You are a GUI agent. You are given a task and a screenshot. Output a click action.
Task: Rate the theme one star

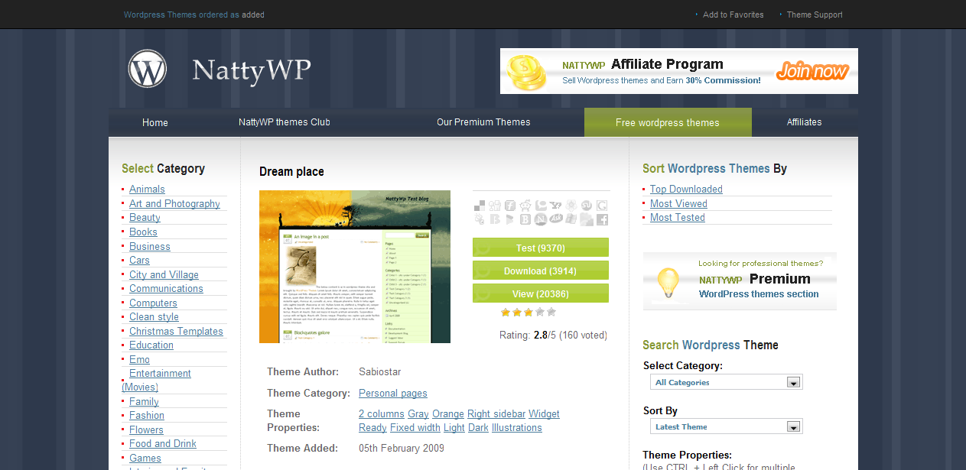coord(505,312)
